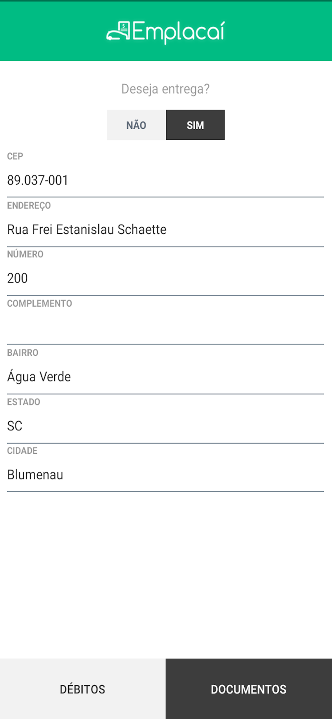Click the empty Complemento field
Screen dimensions: 332x719
click(x=166, y=327)
